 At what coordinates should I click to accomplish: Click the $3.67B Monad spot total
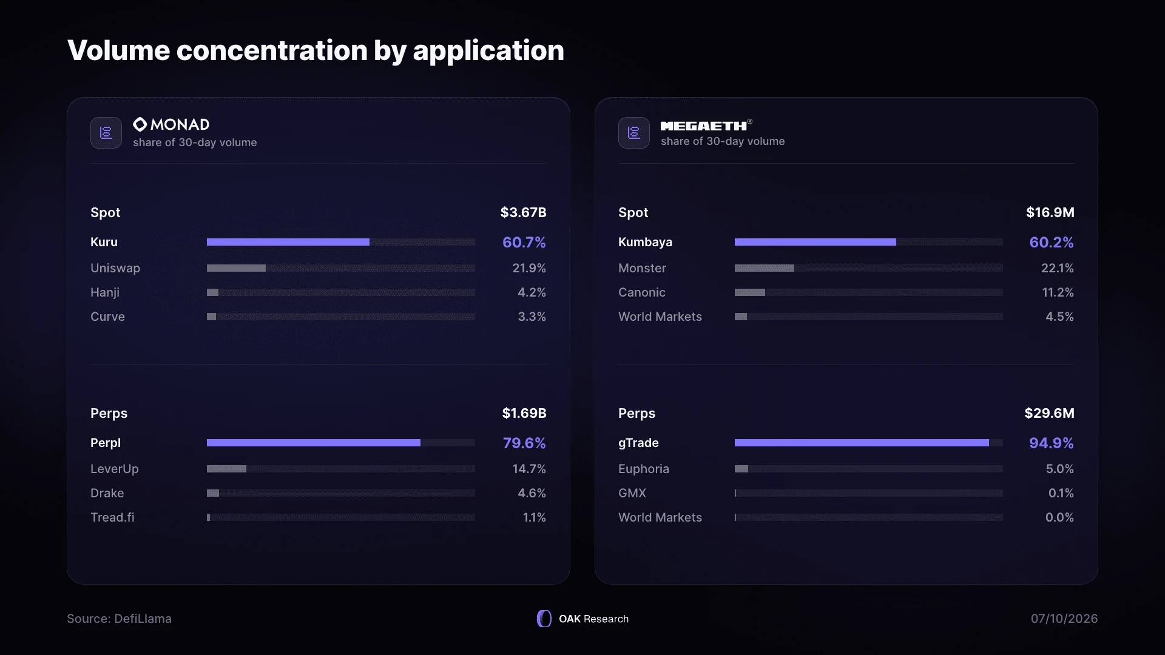524,212
